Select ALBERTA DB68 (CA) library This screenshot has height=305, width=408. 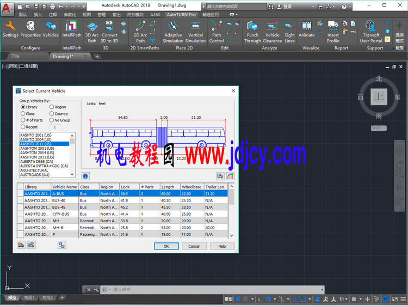36,161
